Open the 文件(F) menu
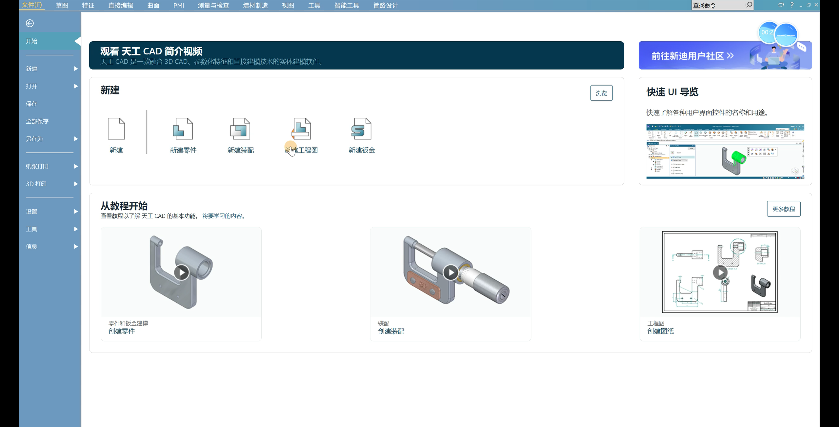 (x=32, y=5)
